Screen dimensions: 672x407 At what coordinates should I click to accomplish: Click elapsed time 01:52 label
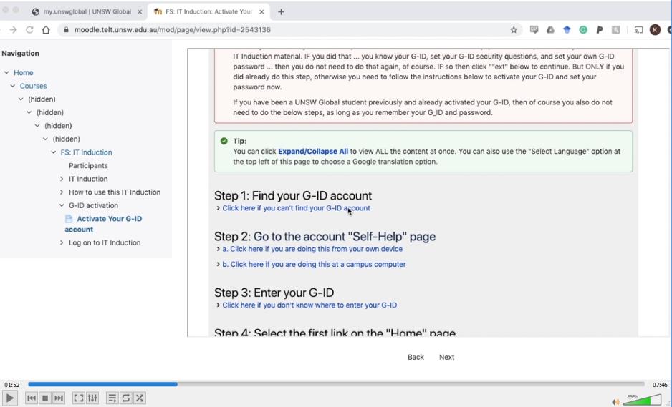(12, 385)
